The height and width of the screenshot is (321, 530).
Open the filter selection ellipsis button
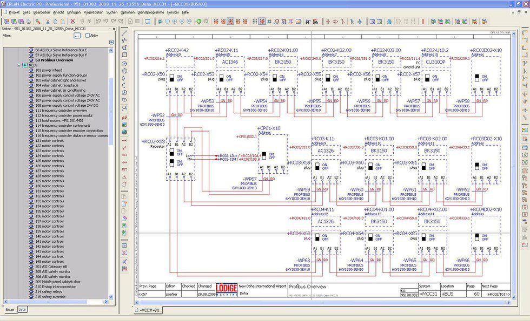pos(77,36)
